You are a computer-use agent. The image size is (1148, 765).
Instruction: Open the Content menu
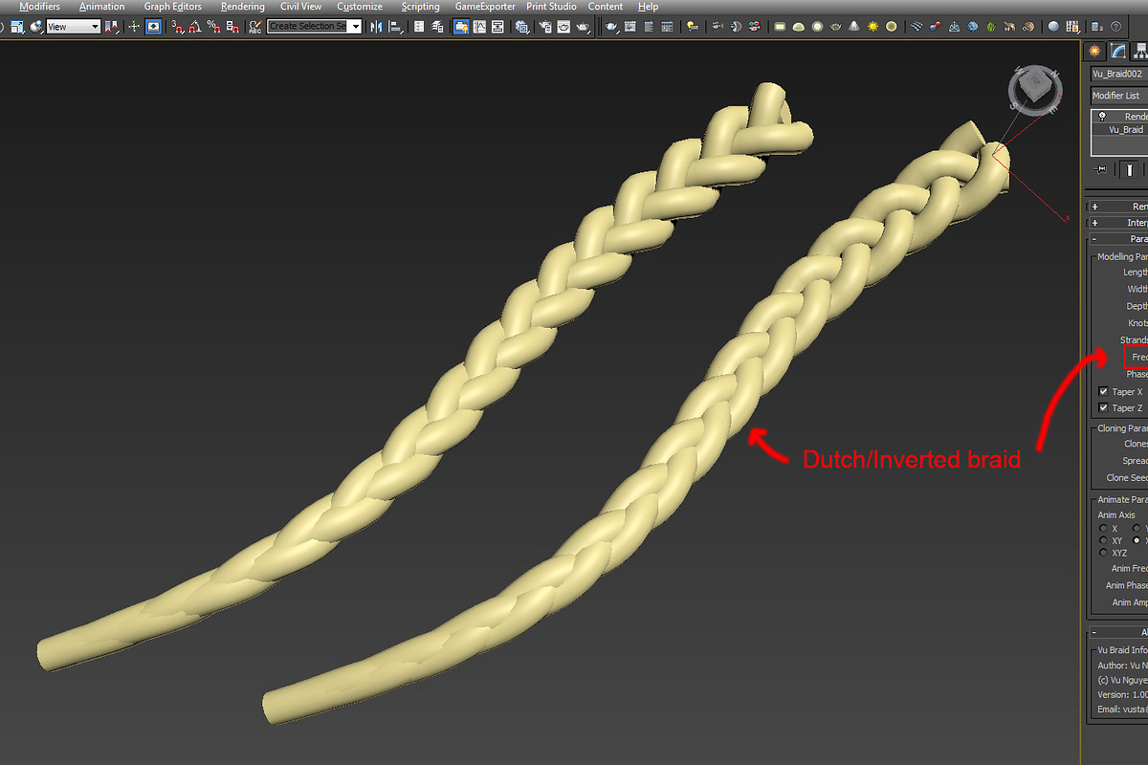[x=605, y=7]
